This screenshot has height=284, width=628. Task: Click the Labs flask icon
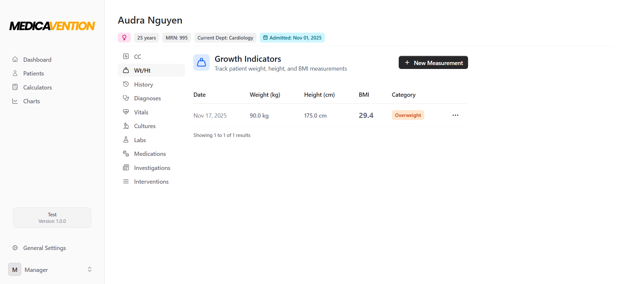tap(126, 140)
